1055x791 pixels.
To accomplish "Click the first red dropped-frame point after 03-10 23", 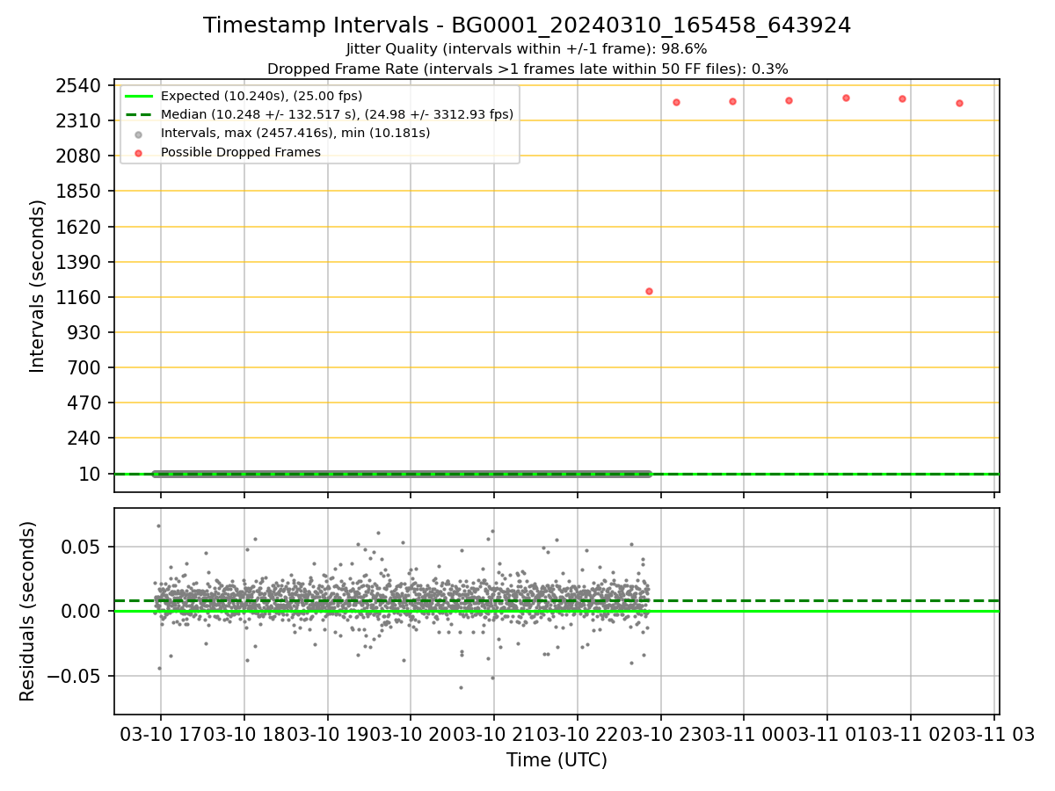I will 676,102.
